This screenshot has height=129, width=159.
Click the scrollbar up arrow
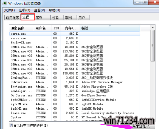click(153, 27)
